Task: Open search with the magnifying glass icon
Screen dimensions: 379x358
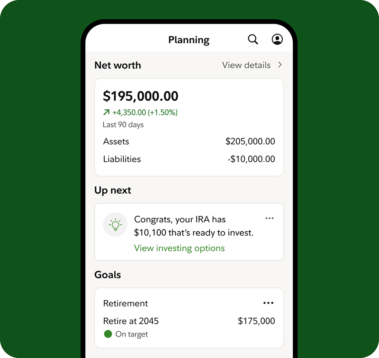Action: [x=253, y=40]
